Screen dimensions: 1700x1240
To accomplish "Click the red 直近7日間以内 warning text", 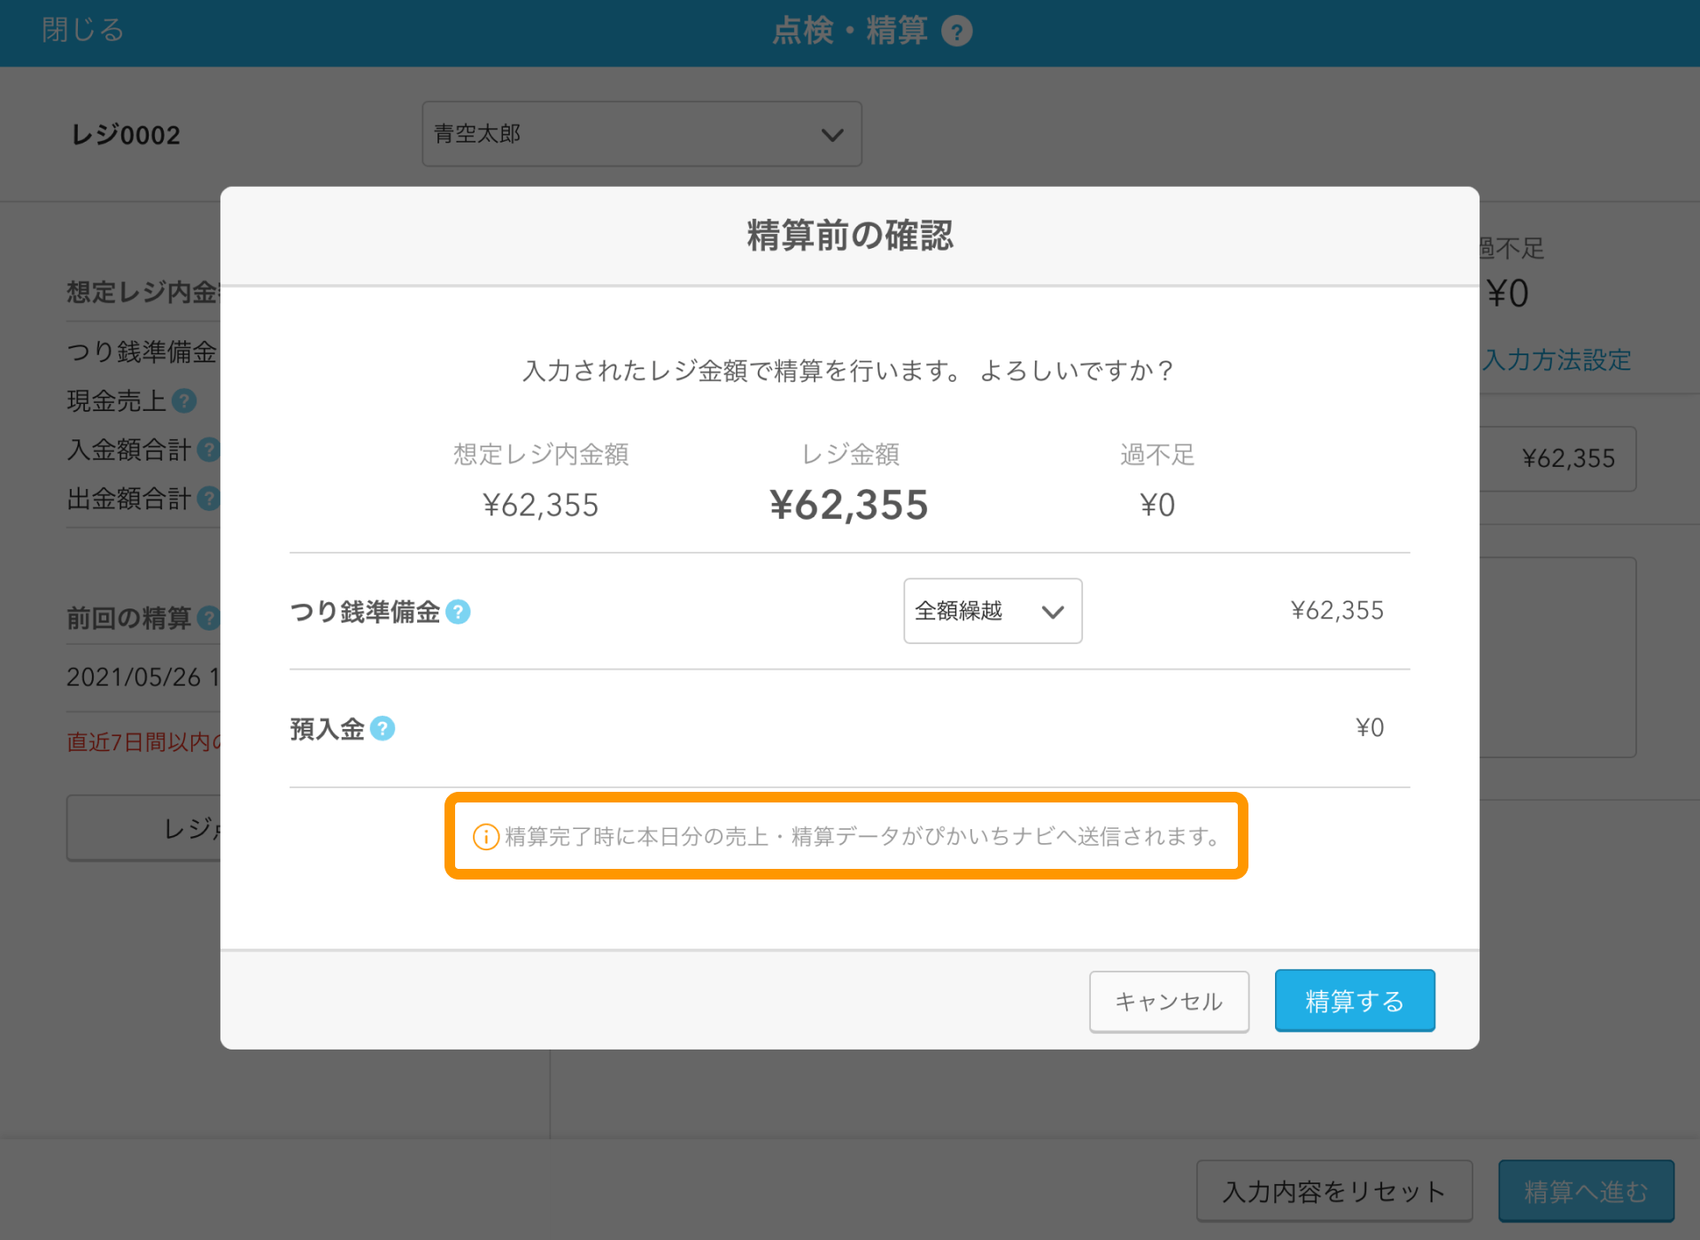I will (x=143, y=741).
